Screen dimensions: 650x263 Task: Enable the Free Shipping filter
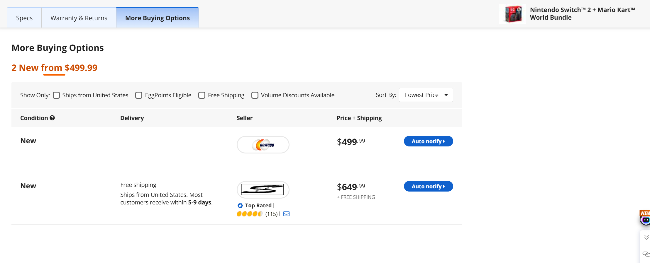[x=202, y=95]
